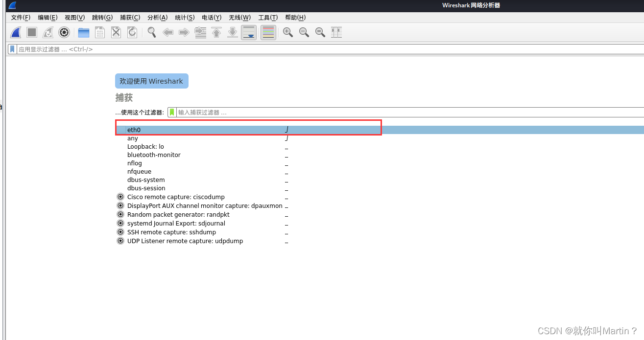Click the find packet magnifier icon
644x340 pixels.
[x=152, y=32]
